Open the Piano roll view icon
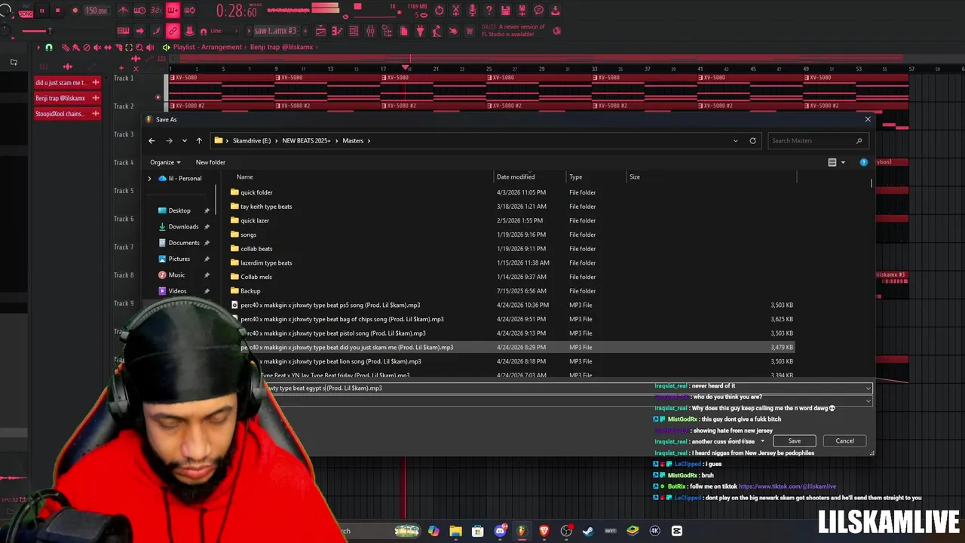This screenshot has width=965, height=543. 338,31
